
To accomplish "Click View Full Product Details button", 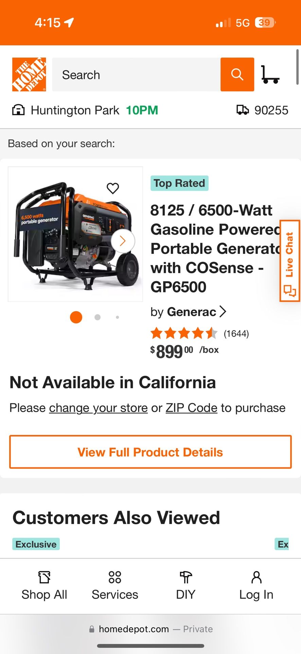I will click(150, 452).
